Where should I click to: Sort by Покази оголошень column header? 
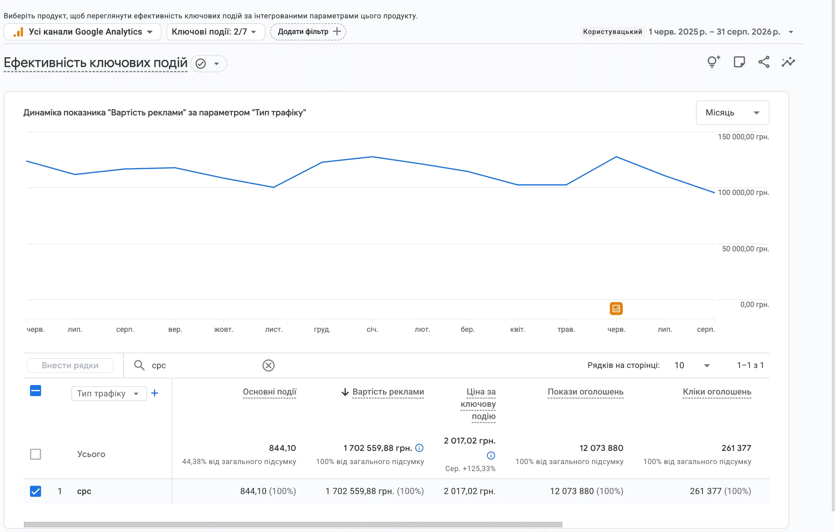[x=585, y=392]
